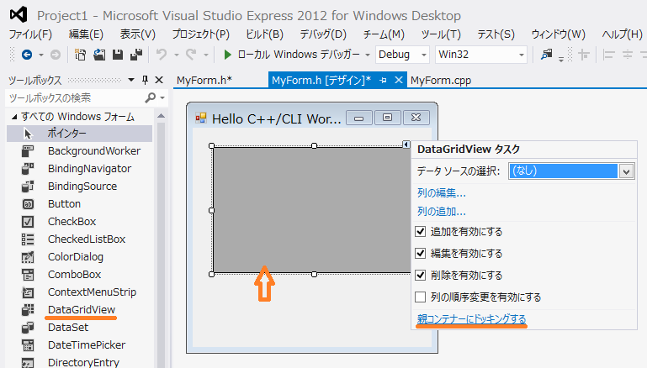Click the align lefts layout icon
Viewport: 647px width, 368px height.
(608, 55)
